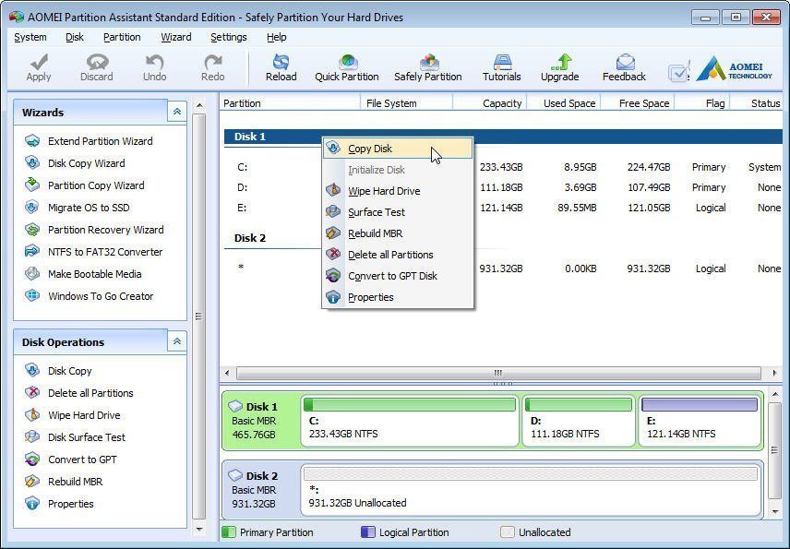Choose Delete all Partitions in context menu
The image size is (790, 549).
[x=398, y=255]
